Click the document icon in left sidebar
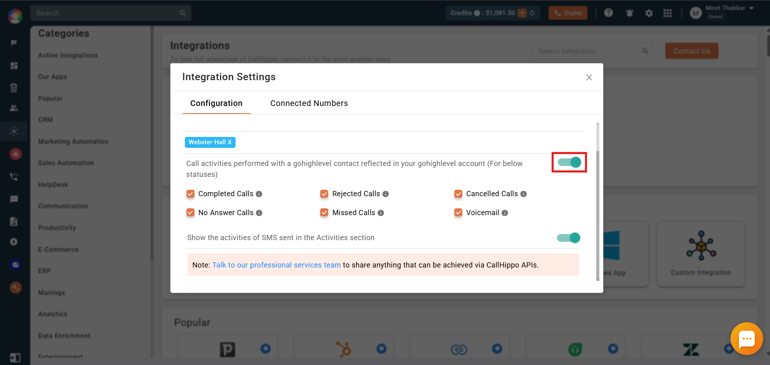770x365 pixels. [x=14, y=221]
